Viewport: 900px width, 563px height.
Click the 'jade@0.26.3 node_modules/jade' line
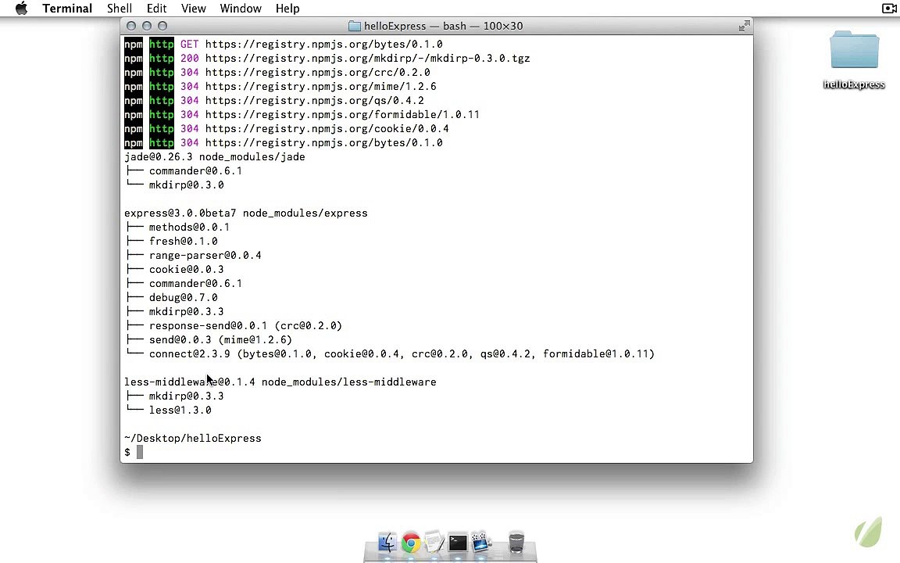pyautogui.click(x=215, y=157)
